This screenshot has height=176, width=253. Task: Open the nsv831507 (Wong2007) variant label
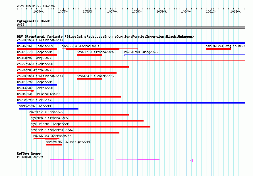(x=34, y=58)
